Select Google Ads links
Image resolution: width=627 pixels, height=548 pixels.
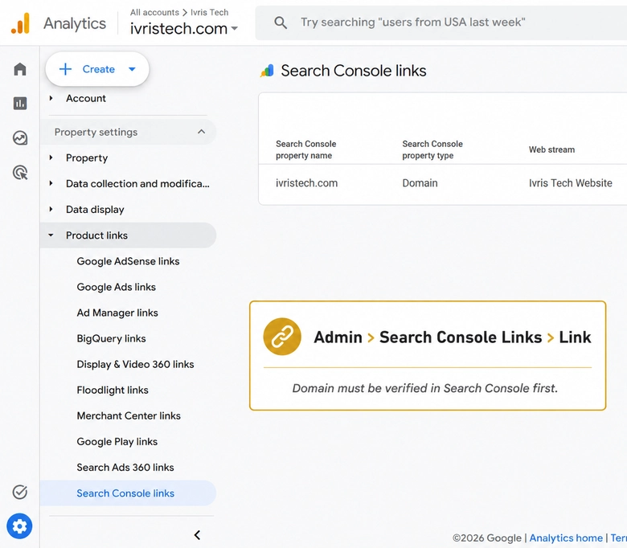[x=116, y=287]
